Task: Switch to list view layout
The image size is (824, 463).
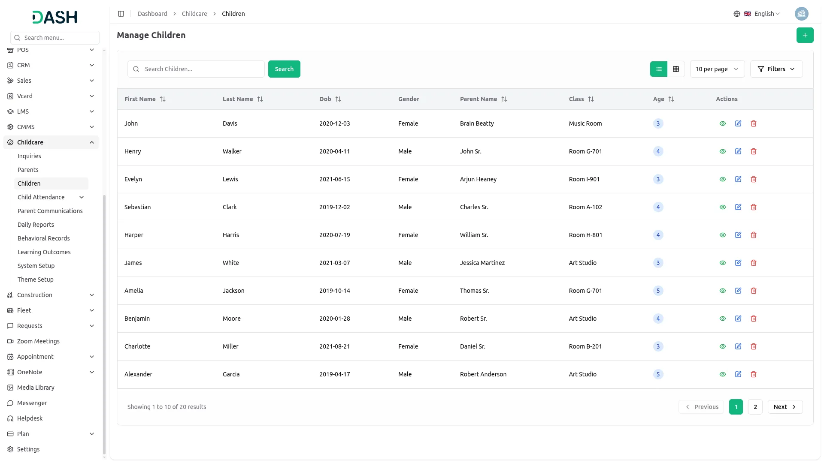Action: (659, 69)
